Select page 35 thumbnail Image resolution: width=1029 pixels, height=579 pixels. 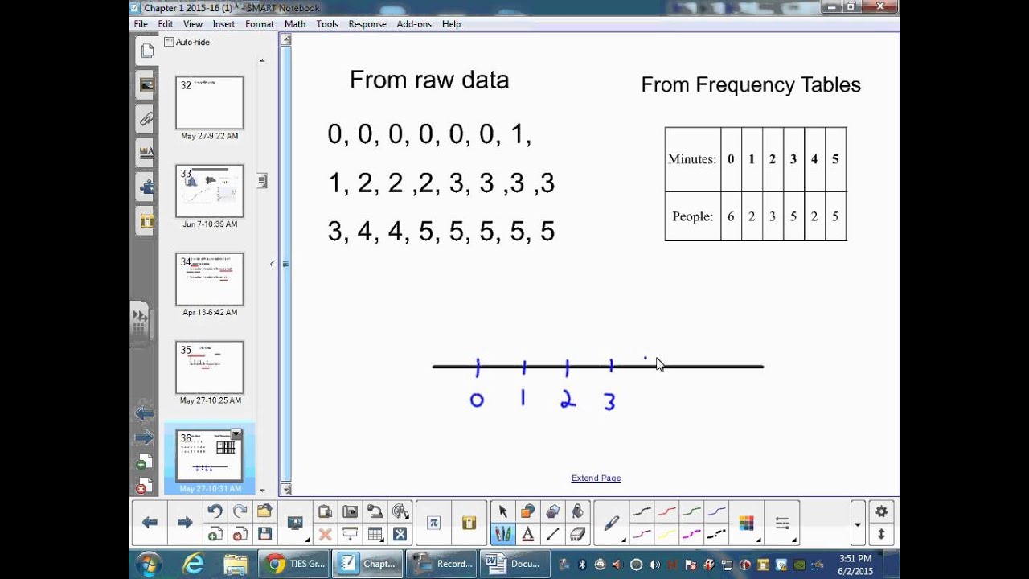(209, 368)
